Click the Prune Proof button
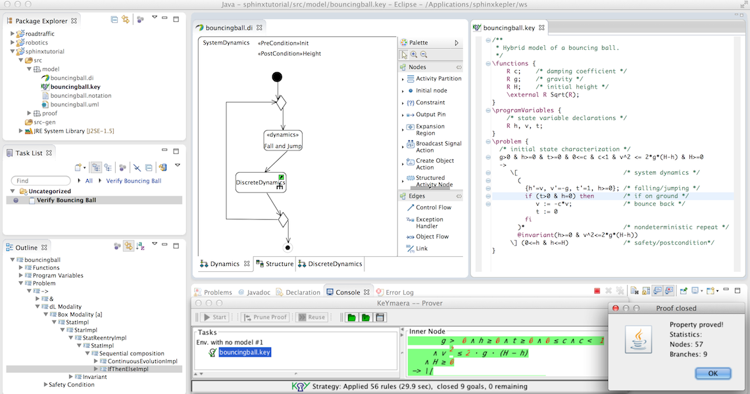The image size is (750, 394). 264,317
